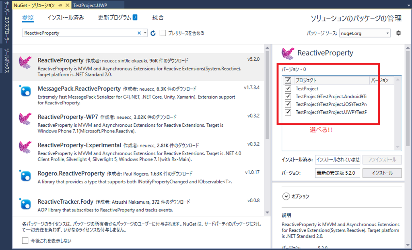The height and width of the screenshot is (250, 412).
Task: Click the package list vertical scrollbar
Action: point(267,95)
